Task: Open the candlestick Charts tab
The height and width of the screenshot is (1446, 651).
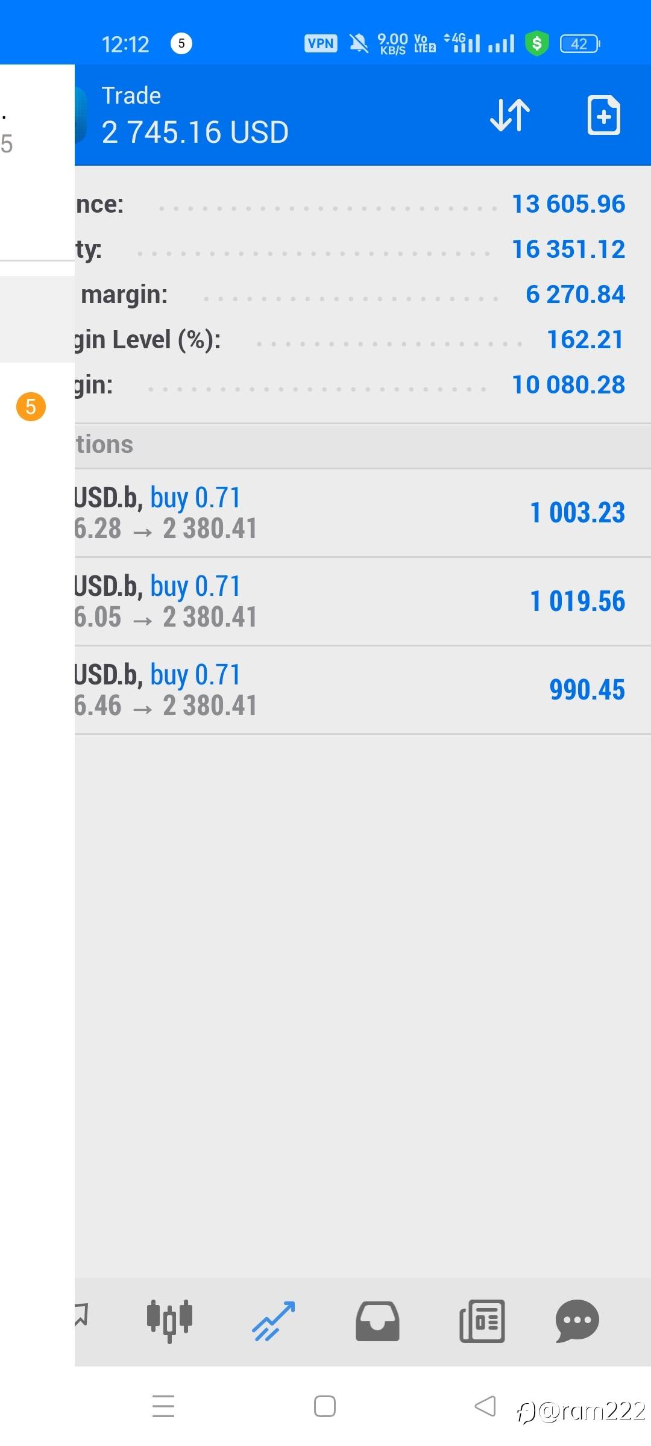Action: click(169, 1321)
